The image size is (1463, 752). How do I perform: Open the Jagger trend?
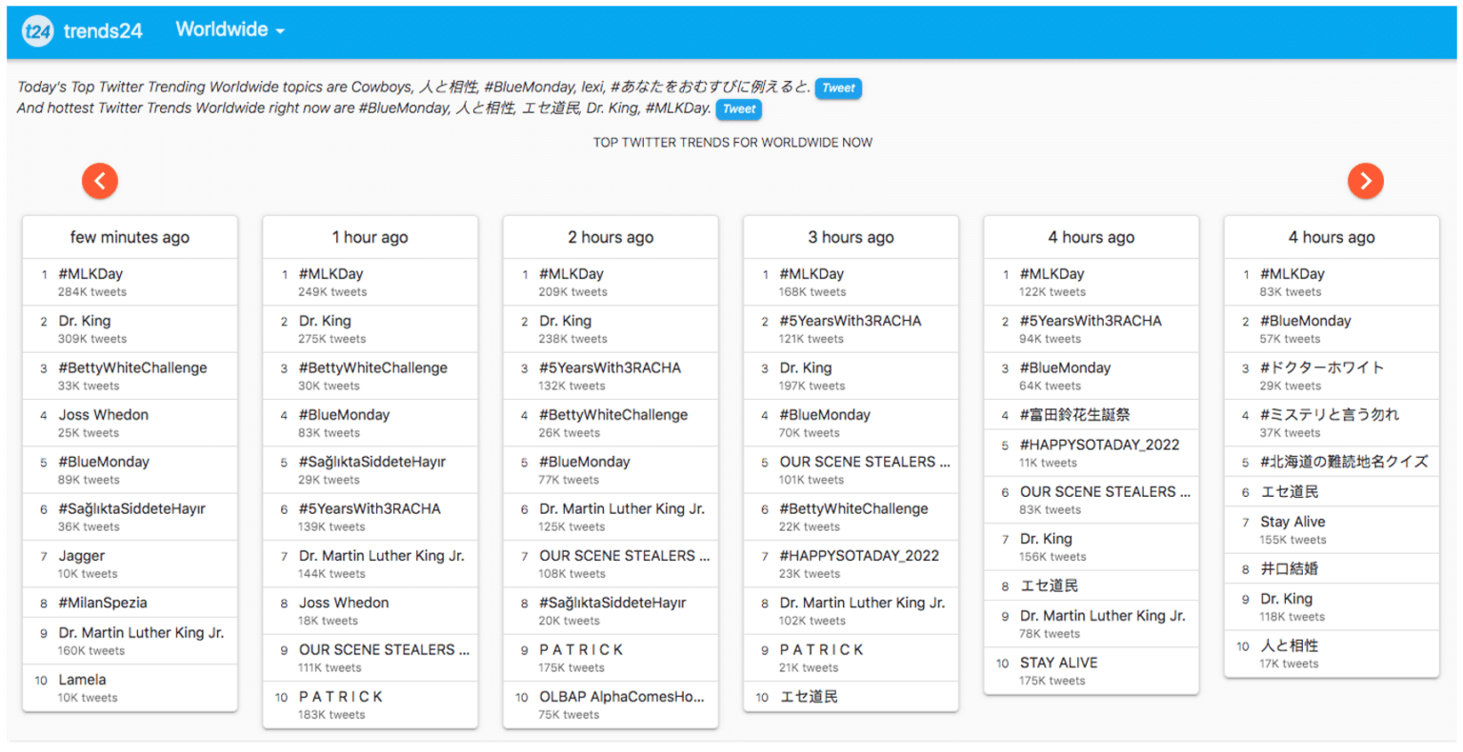(x=81, y=555)
